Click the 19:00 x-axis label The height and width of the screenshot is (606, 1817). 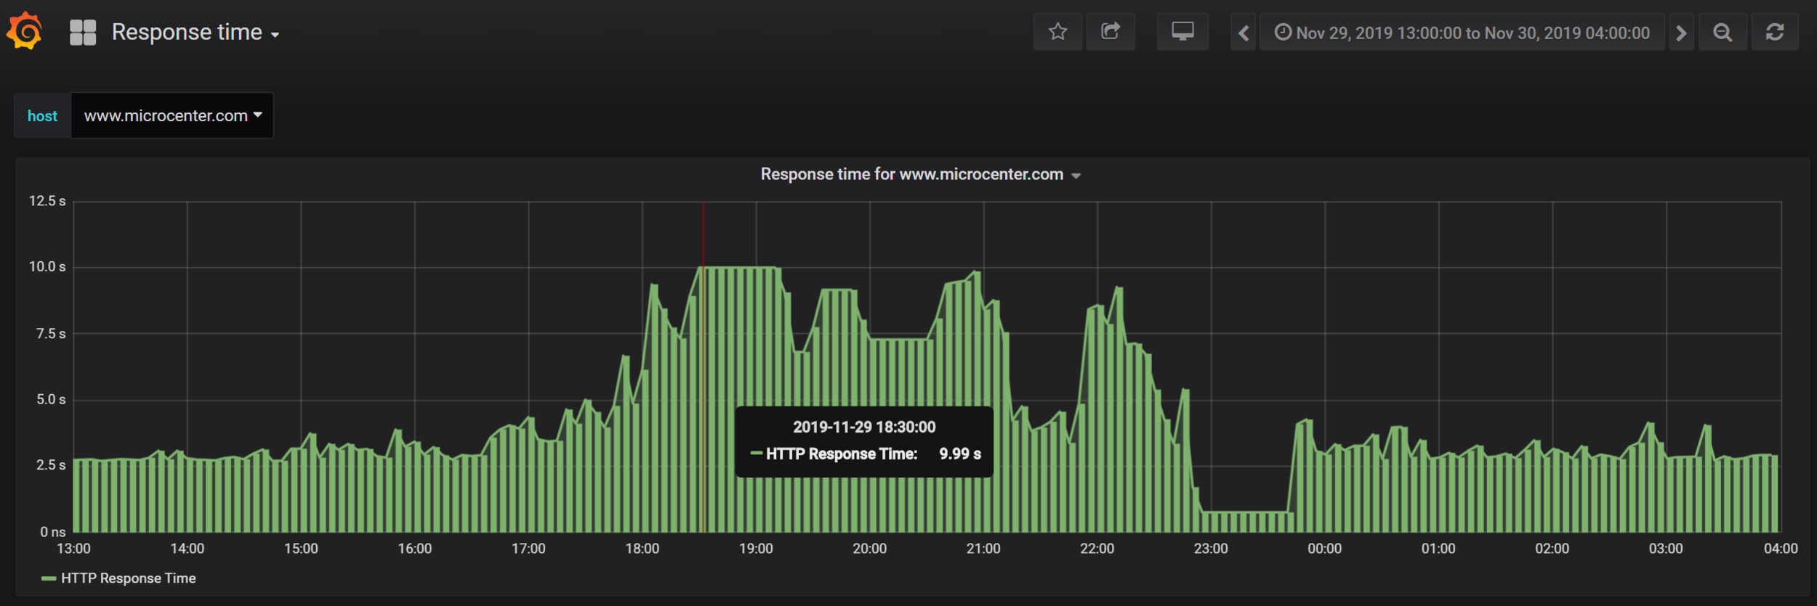click(x=756, y=549)
